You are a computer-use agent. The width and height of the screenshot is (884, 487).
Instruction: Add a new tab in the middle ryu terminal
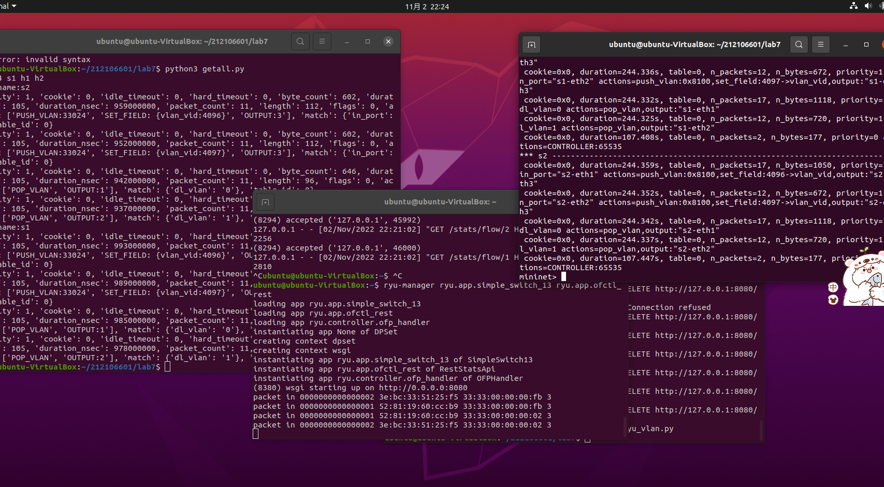(265, 202)
